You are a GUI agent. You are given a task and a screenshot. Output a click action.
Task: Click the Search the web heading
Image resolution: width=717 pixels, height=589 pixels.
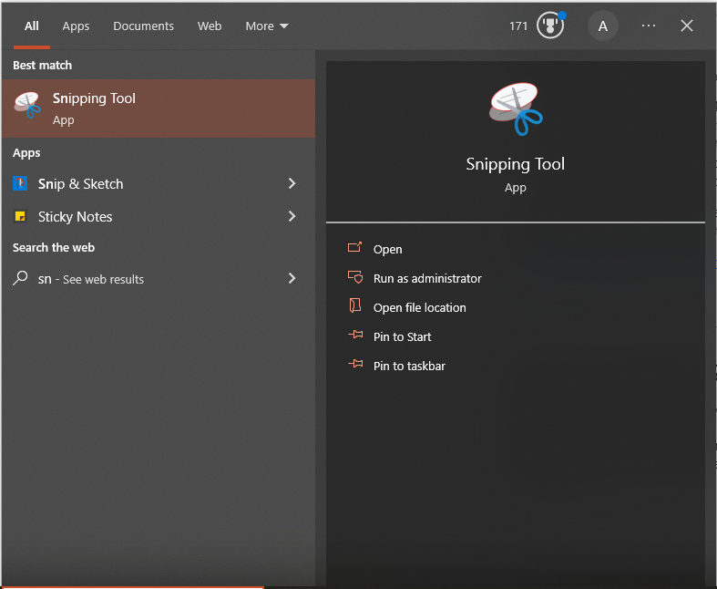tap(54, 248)
